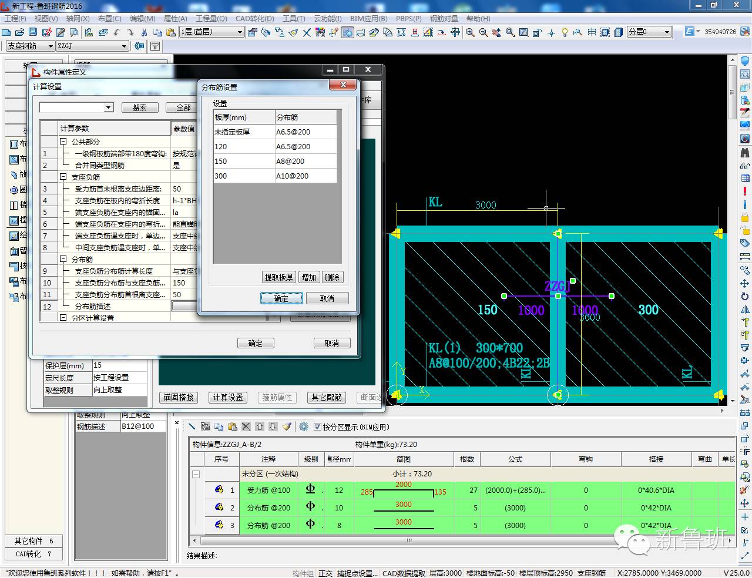Collapse the 公共部分 group in 计算参数
The image size is (752, 578).
pos(63,142)
